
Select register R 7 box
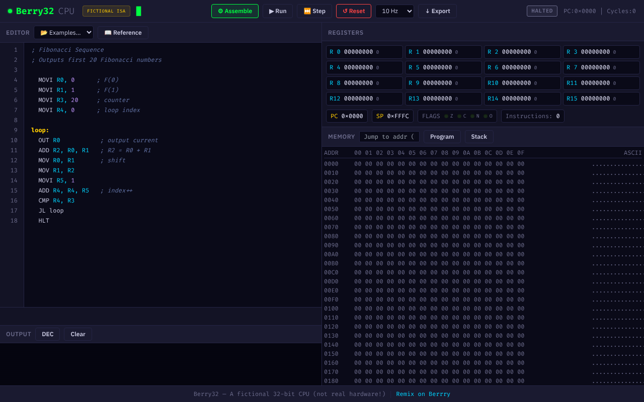pyautogui.click(x=601, y=67)
